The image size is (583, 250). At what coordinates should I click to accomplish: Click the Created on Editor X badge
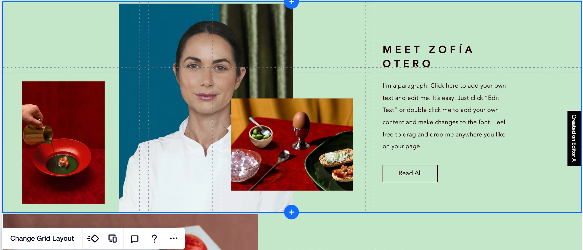[x=574, y=138]
